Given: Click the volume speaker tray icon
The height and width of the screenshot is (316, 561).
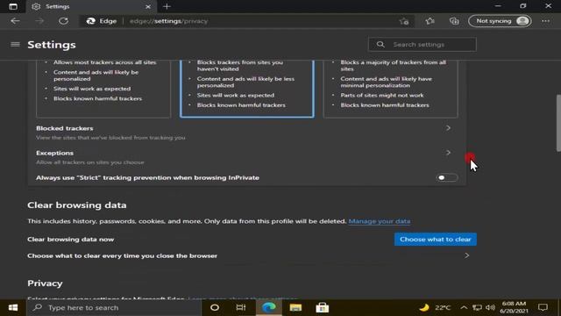Looking at the screenshot, I should tap(490, 308).
